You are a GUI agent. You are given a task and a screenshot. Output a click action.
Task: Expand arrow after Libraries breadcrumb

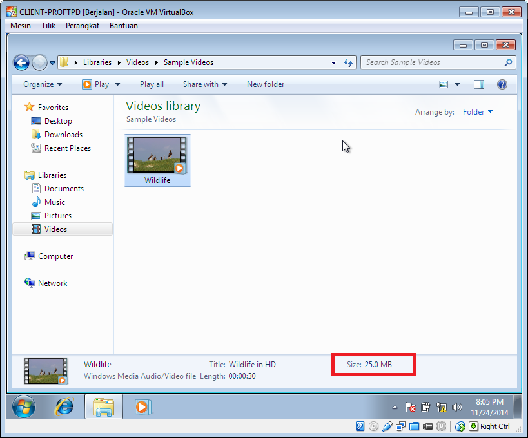(x=119, y=63)
